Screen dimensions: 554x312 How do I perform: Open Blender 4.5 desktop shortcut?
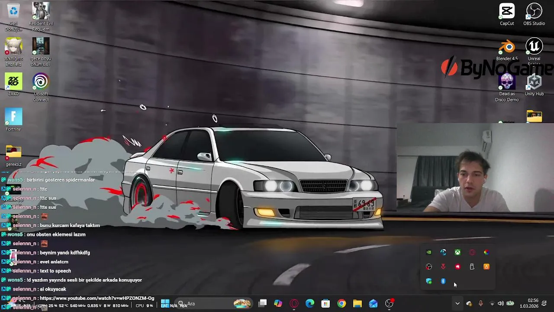[x=507, y=50]
